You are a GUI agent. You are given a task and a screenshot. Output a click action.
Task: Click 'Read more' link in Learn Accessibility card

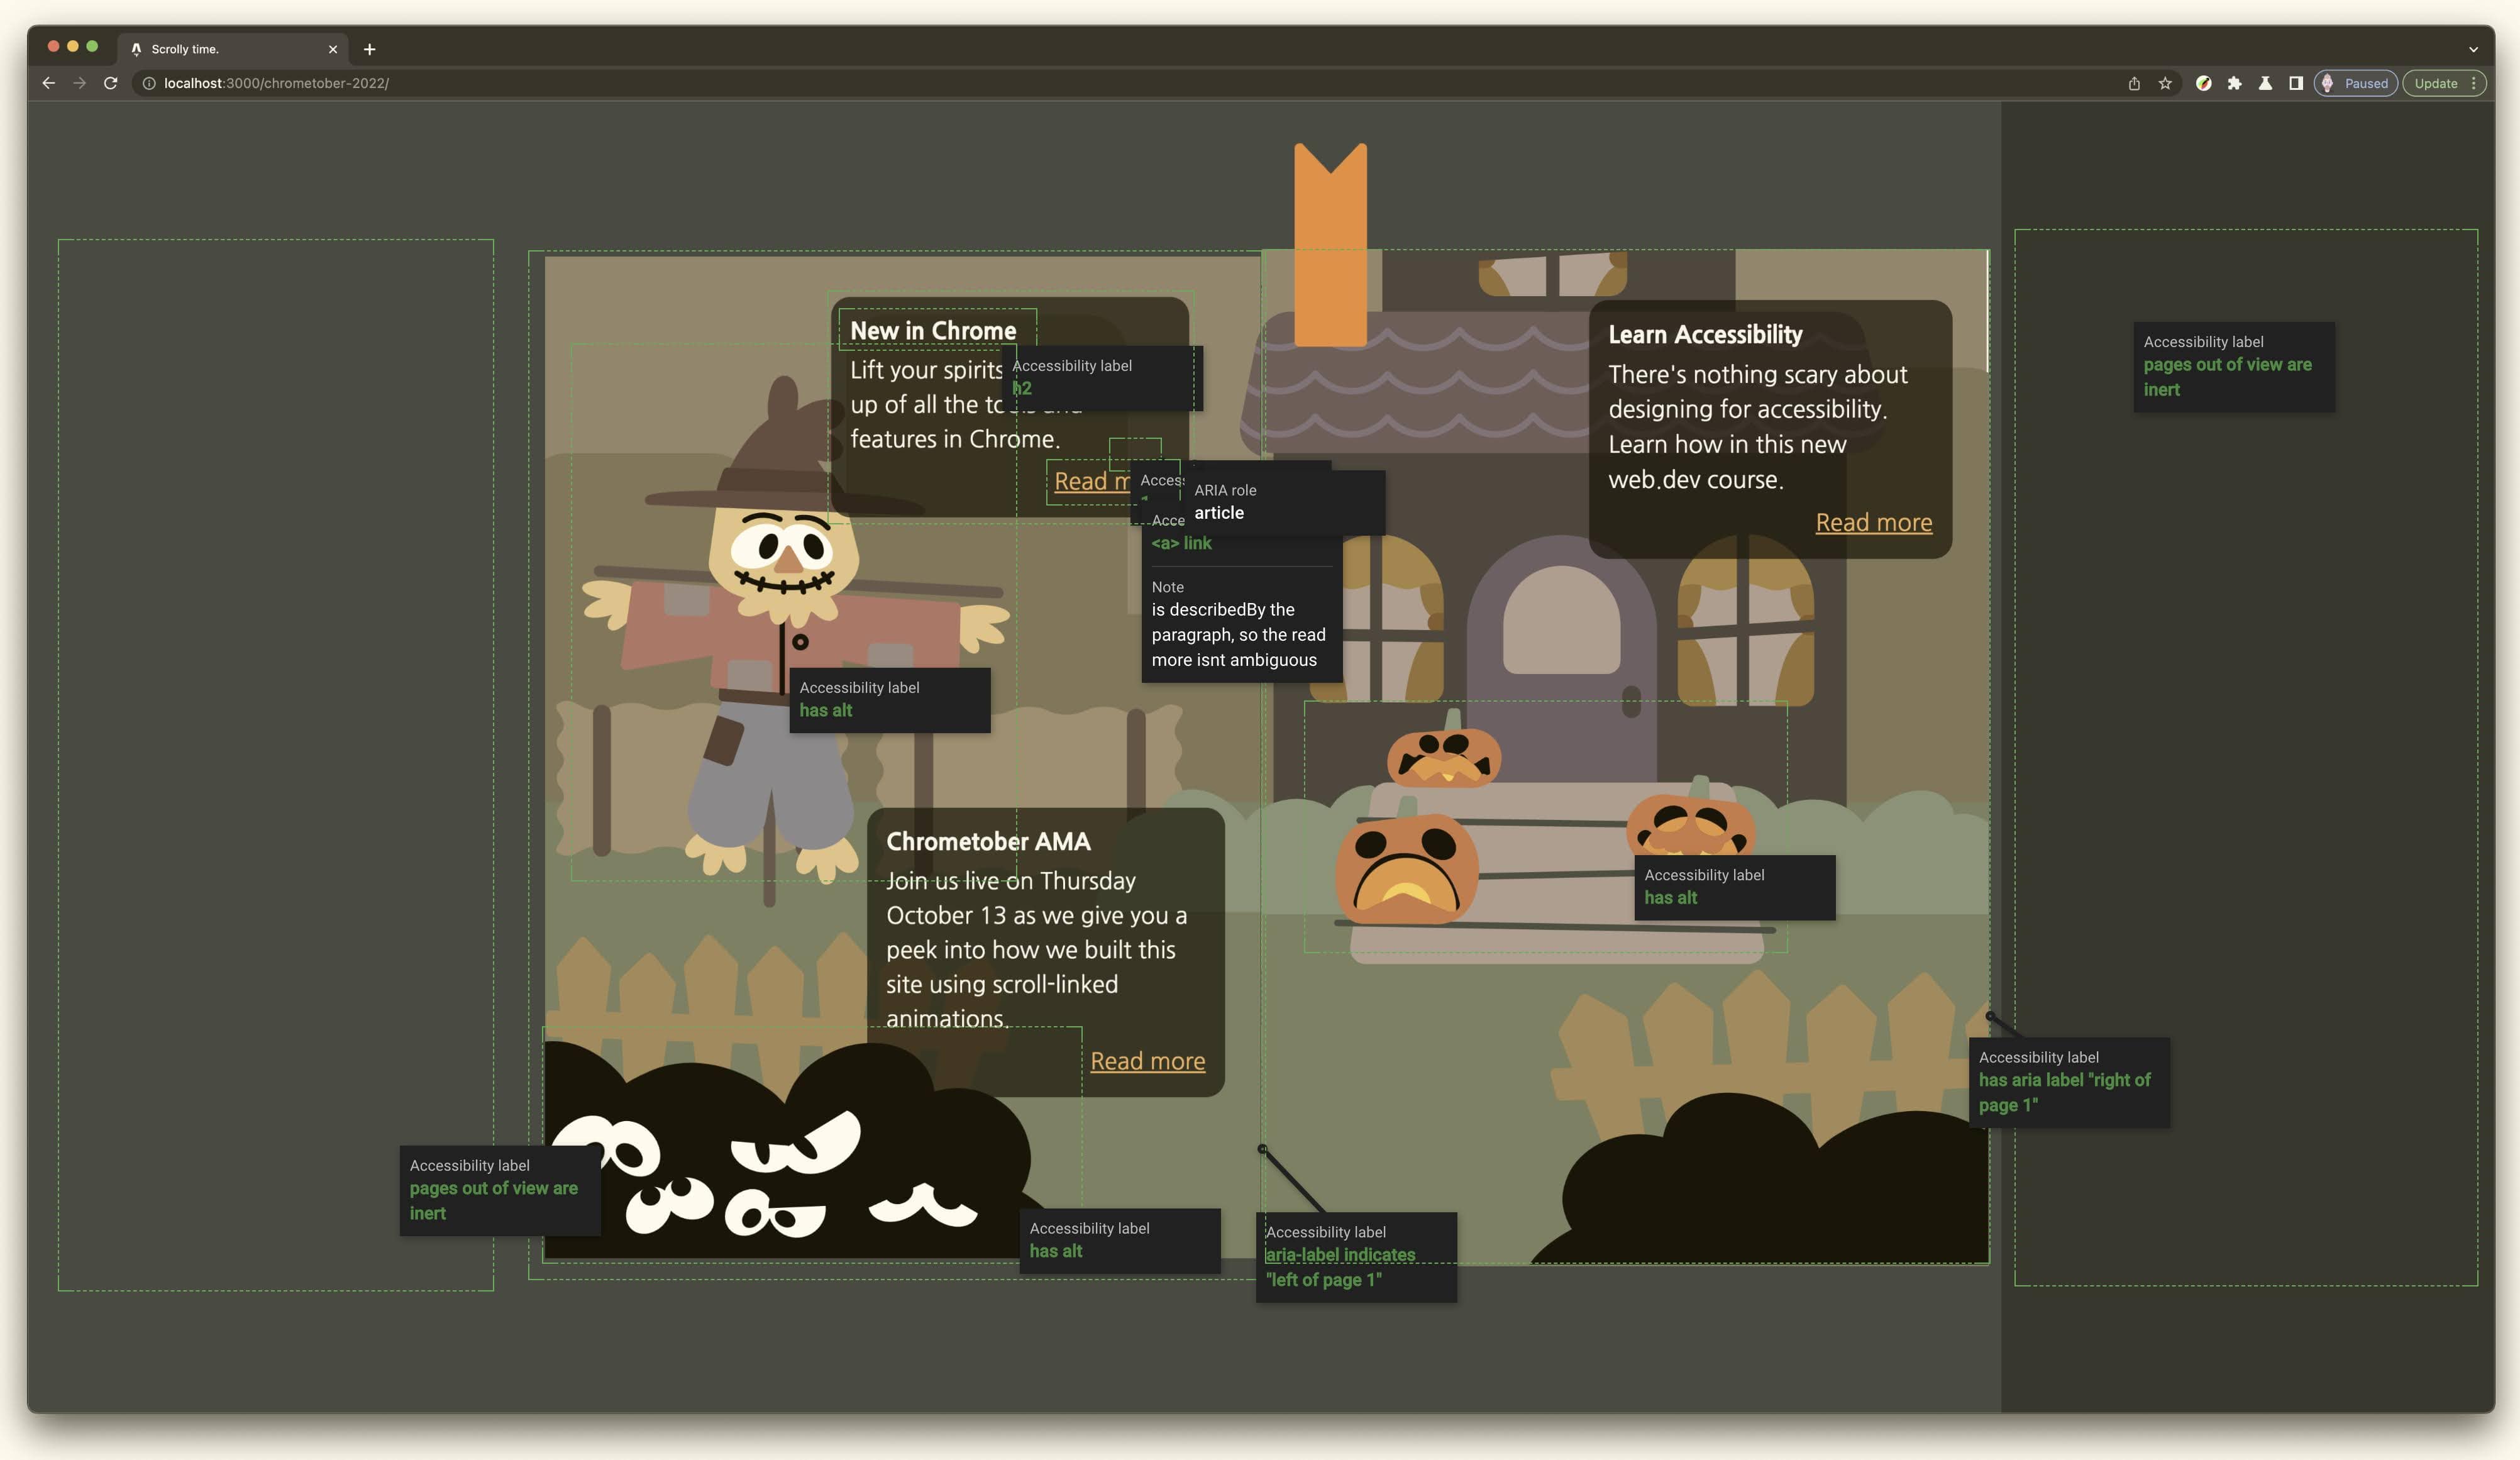pos(1874,521)
